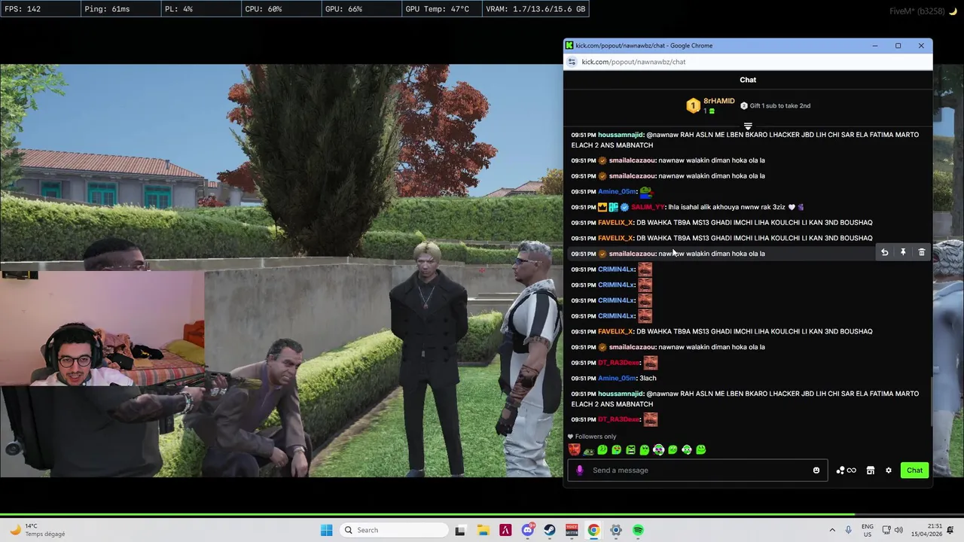Screen dimensions: 964x542
Task: Open File Explorer from the taskbar
Action: coord(483,530)
